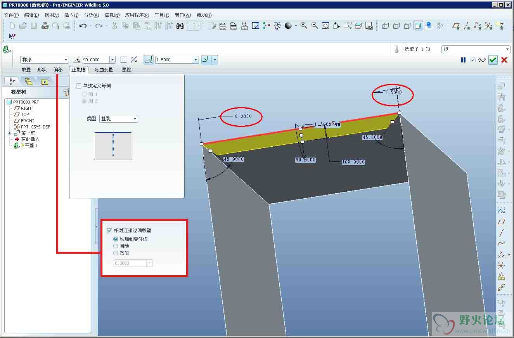Viewport: 514px width, 338px height.
Task: Click the Zoom Out magnifier icon
Action: [315, 26]
